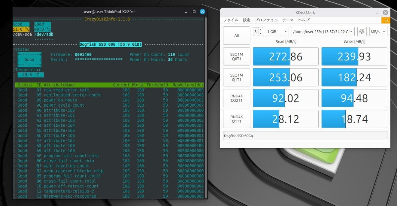Click the orange warning icon in KDiskMark
The height and width of the screenshot is (206, 397).
pos(385,20)
